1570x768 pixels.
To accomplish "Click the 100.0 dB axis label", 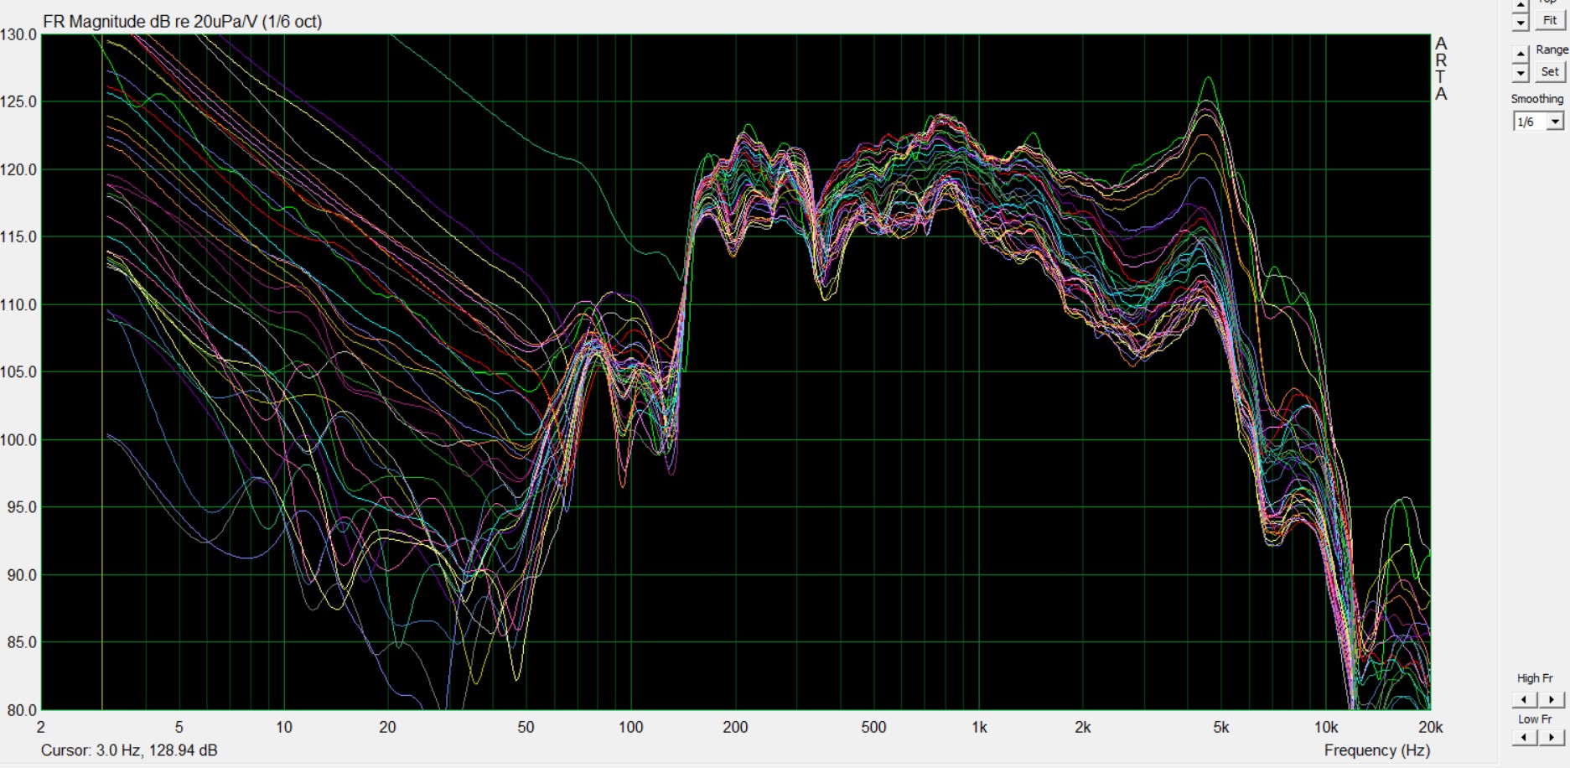I will click(x=18, y=440).
